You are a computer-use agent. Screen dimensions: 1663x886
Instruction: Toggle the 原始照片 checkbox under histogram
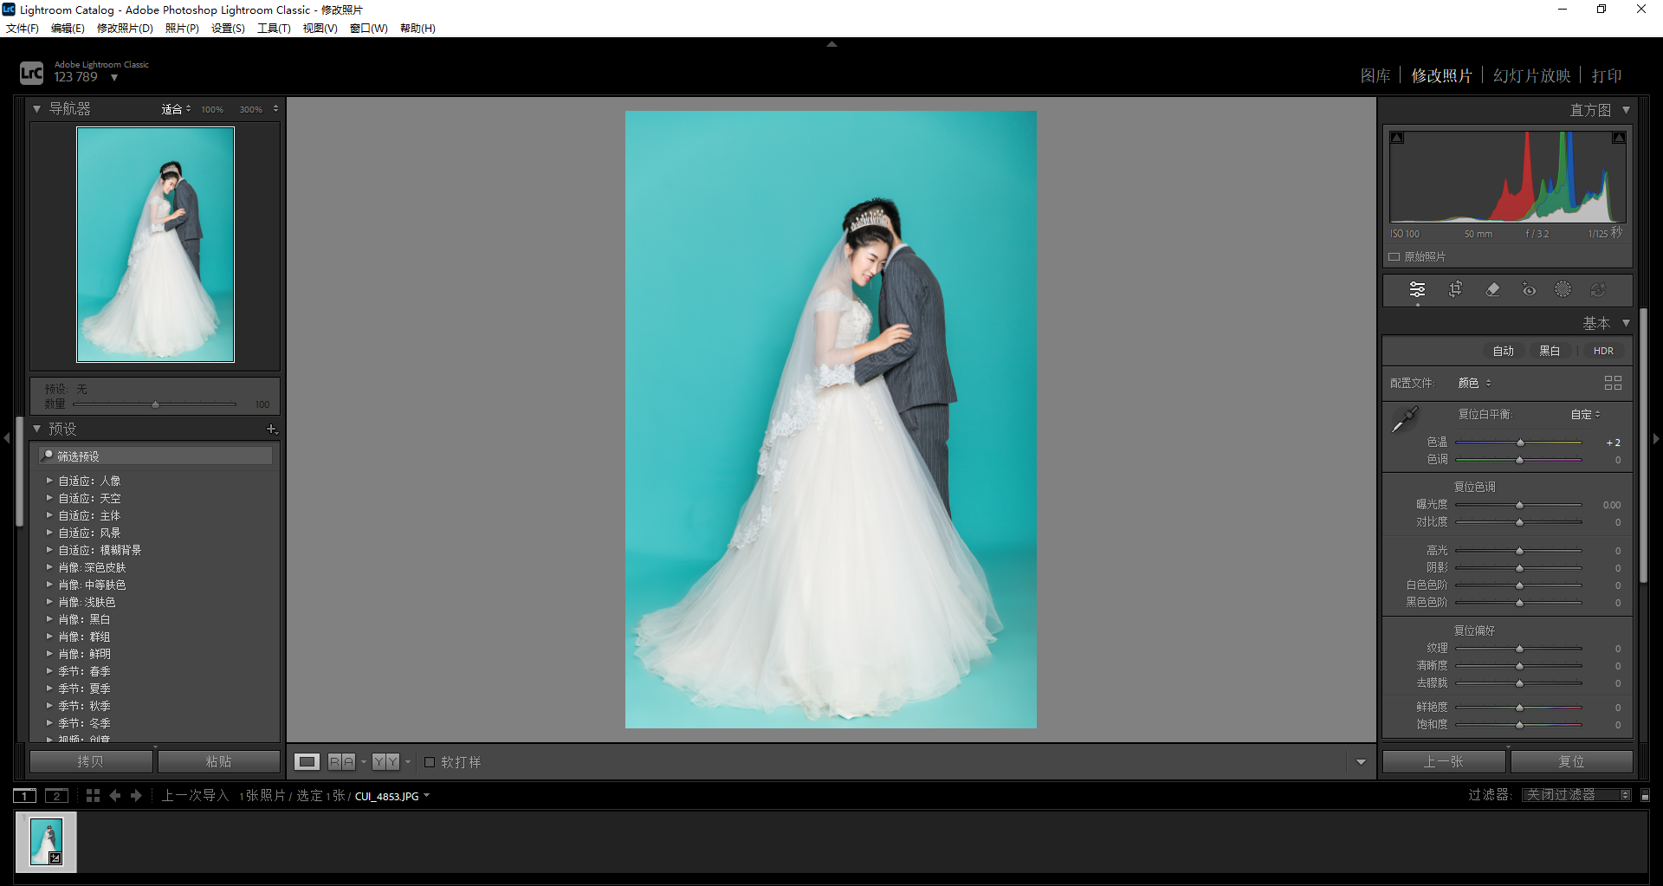[1394, 256]
